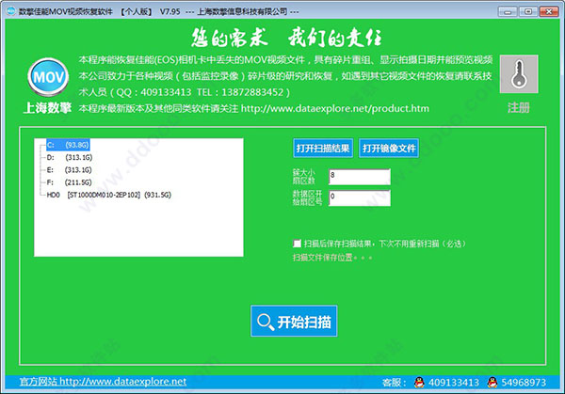Select drive D: (313.1G)
The image size is (565, 394).
pos(69,158)
